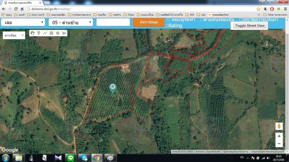Open the รายงานข้อผิดพลาดของแผนที่ link

tap(268, 152)
